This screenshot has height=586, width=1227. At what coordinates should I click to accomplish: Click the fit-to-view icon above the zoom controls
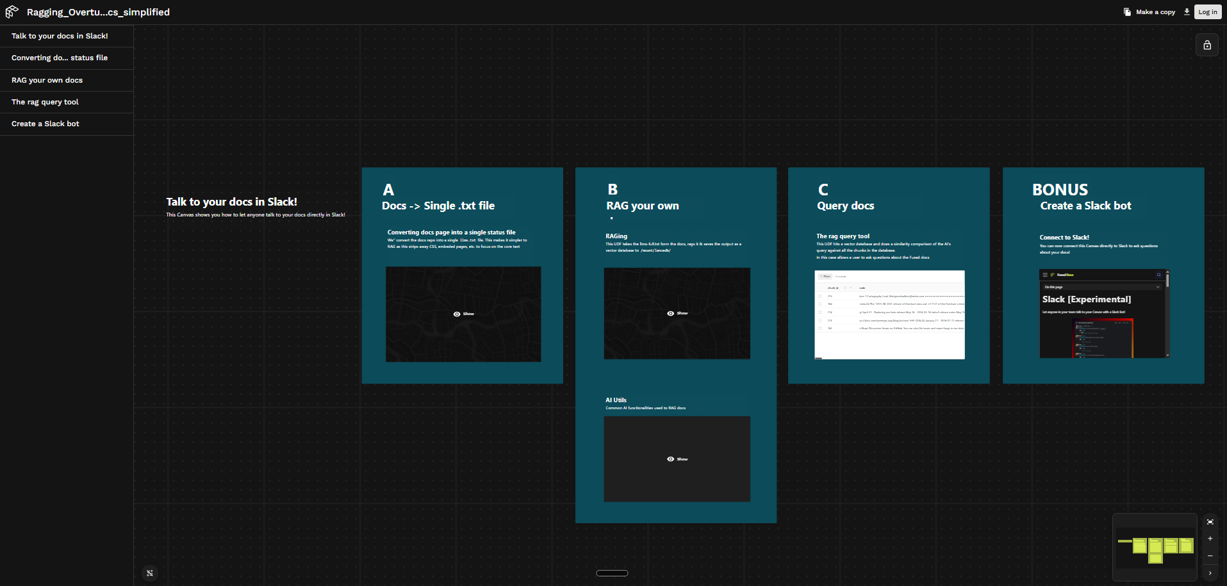pyautogui.click(x=1210, y=522)
